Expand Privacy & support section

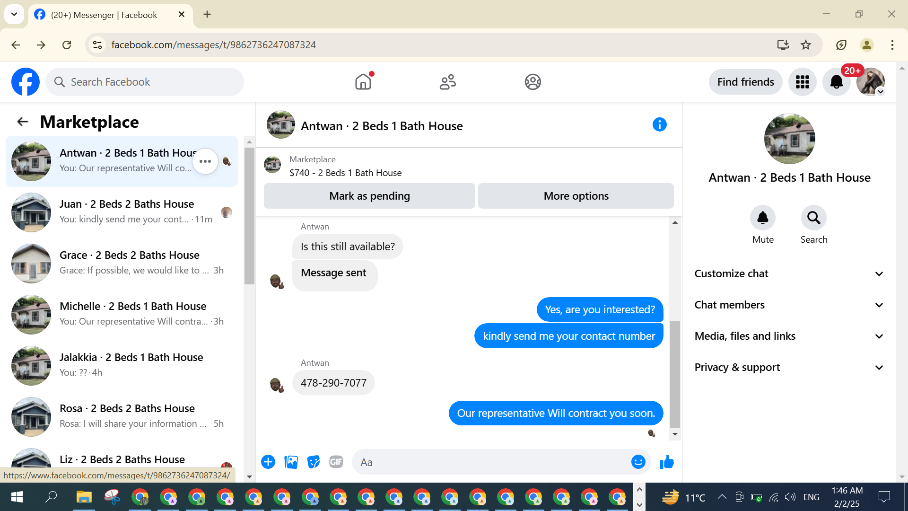[788, 368]
